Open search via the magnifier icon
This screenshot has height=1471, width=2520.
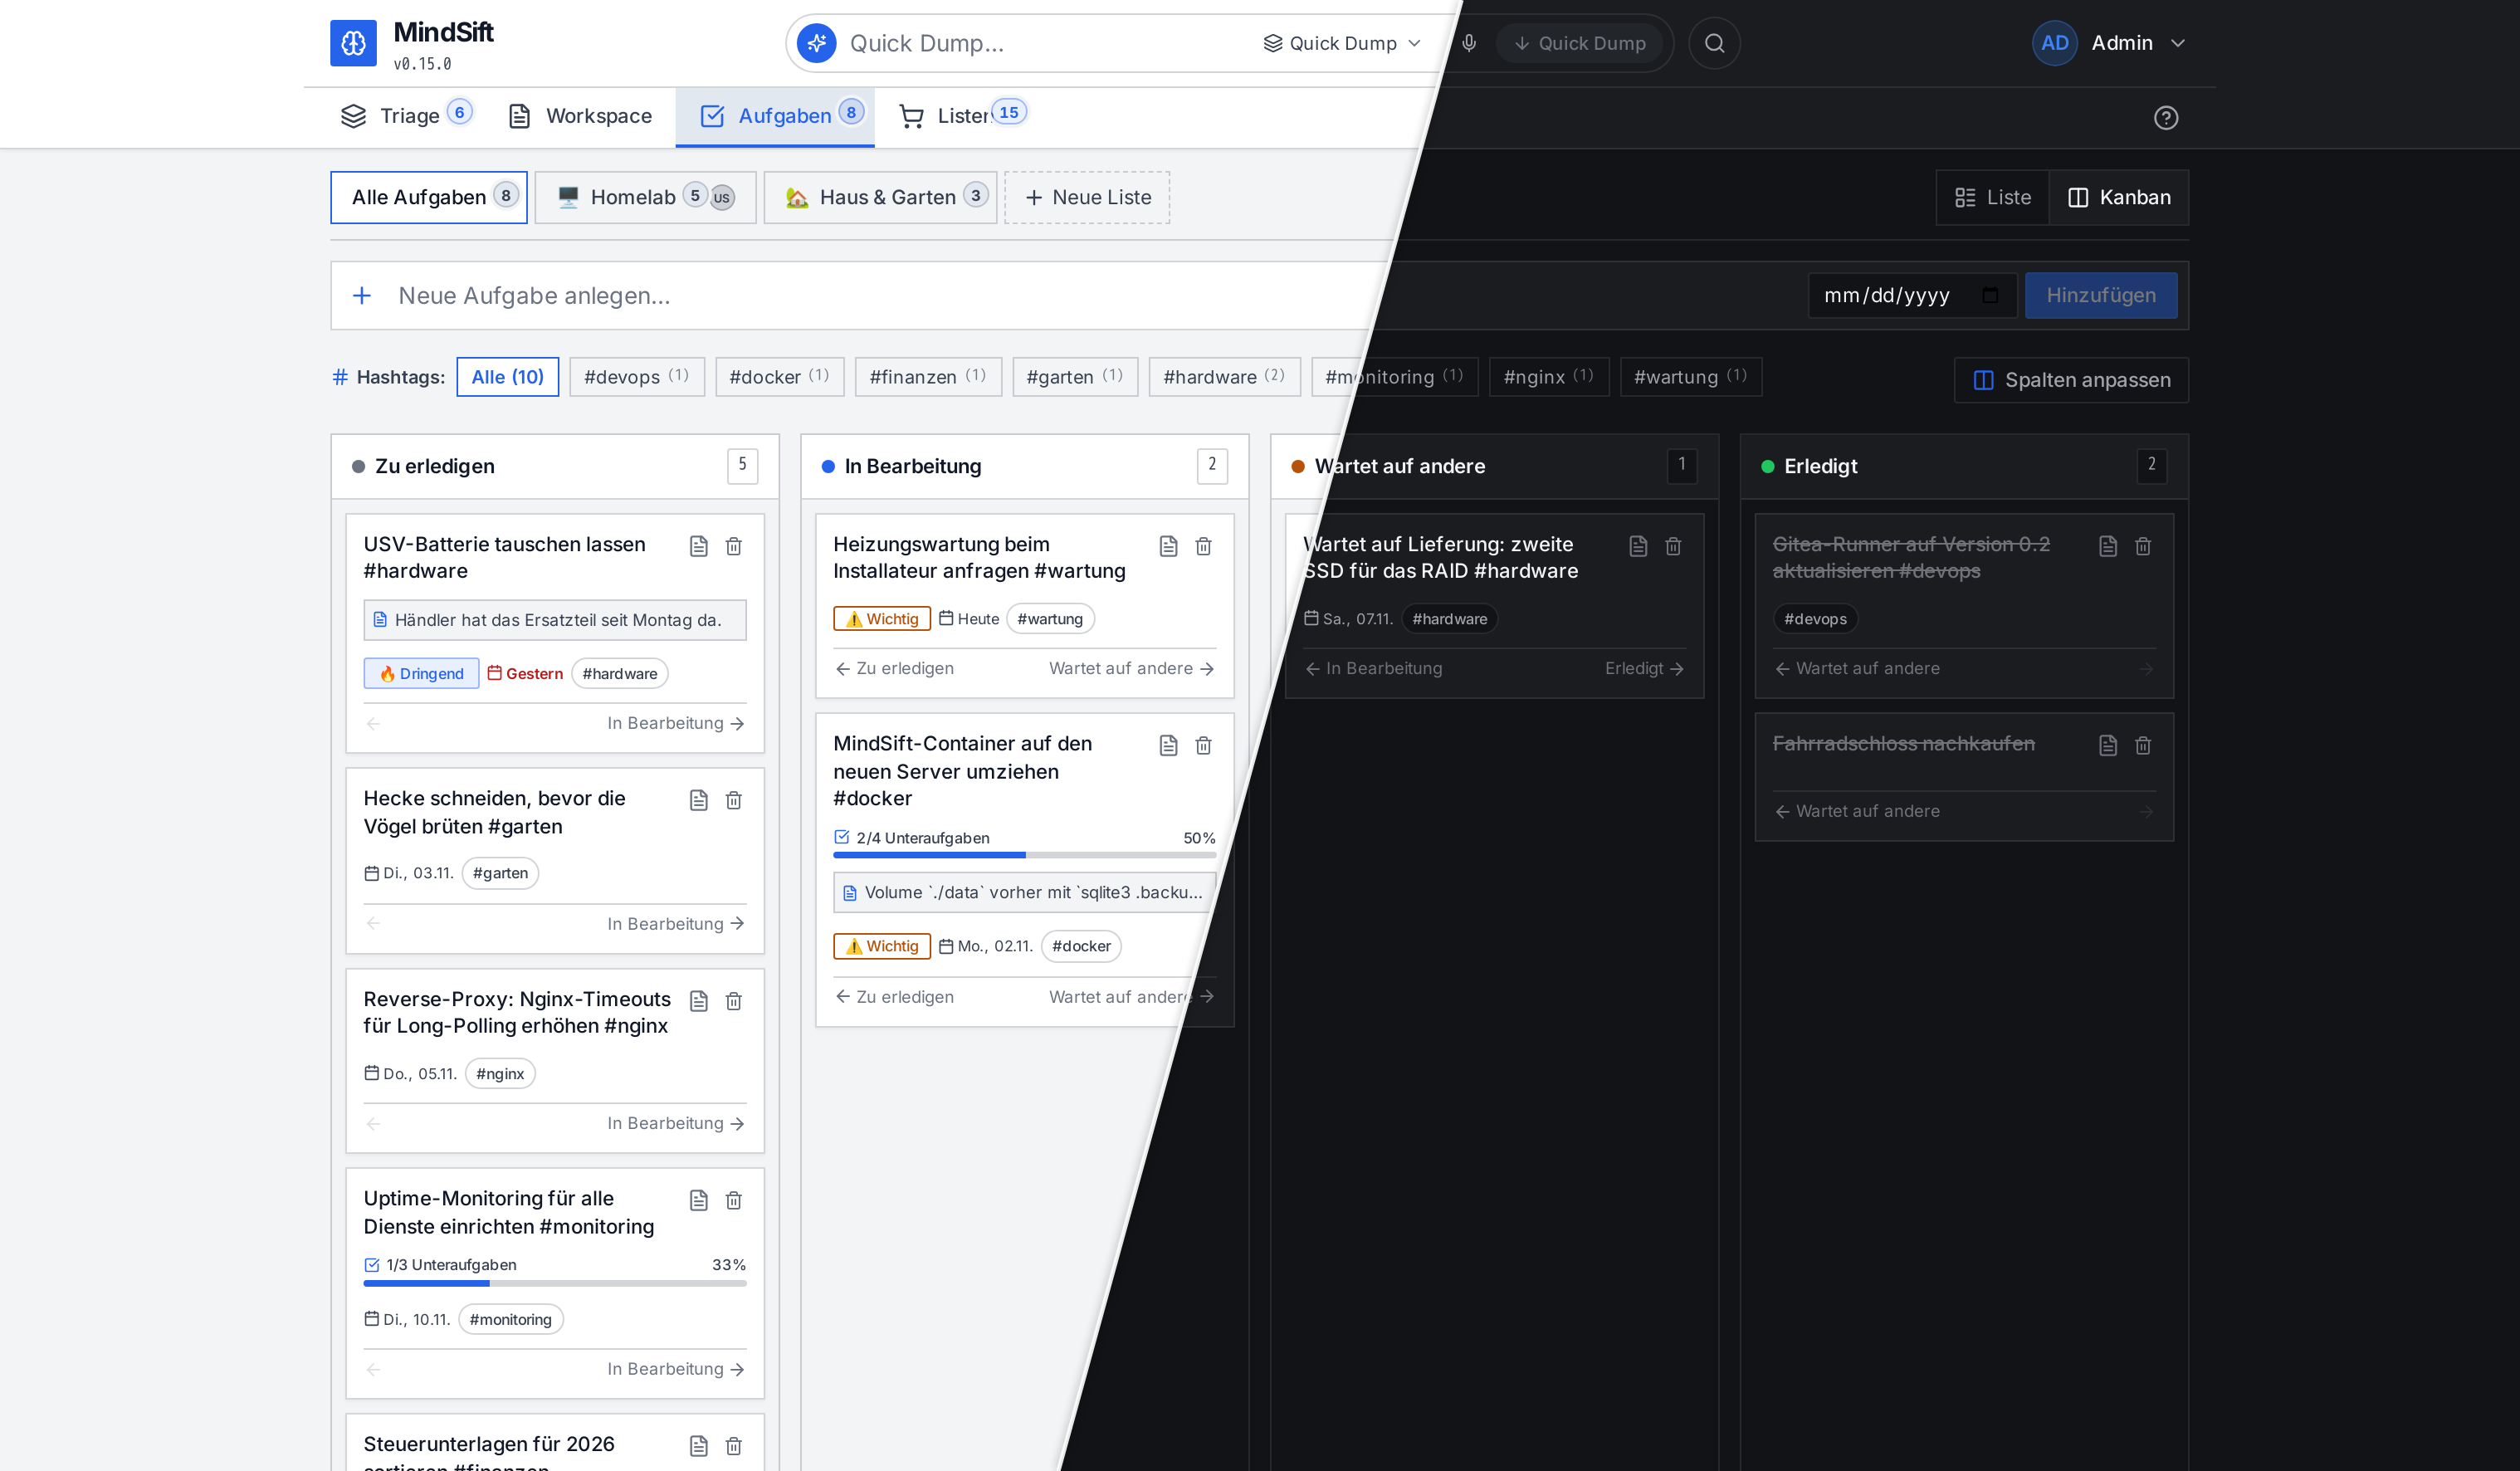pyautogui.click(x=1714, y=43)
